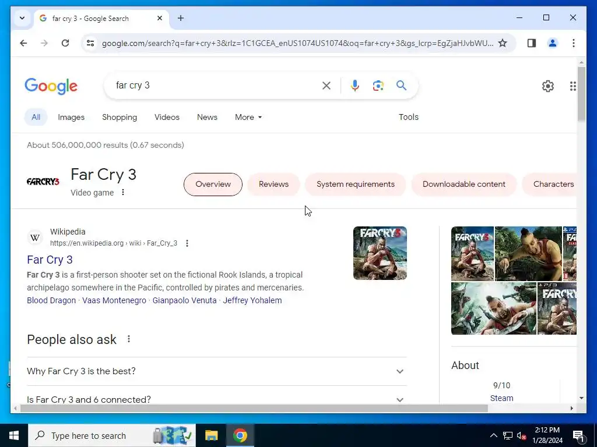Open site information icon in address bar

[90, 43]
